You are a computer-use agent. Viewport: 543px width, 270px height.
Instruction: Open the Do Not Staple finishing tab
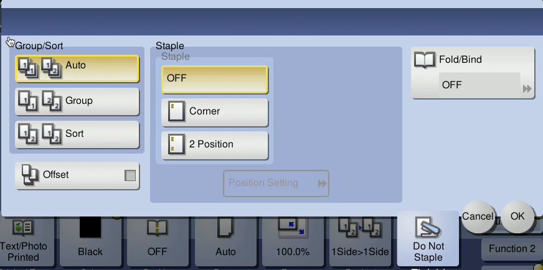pos(428,239)
